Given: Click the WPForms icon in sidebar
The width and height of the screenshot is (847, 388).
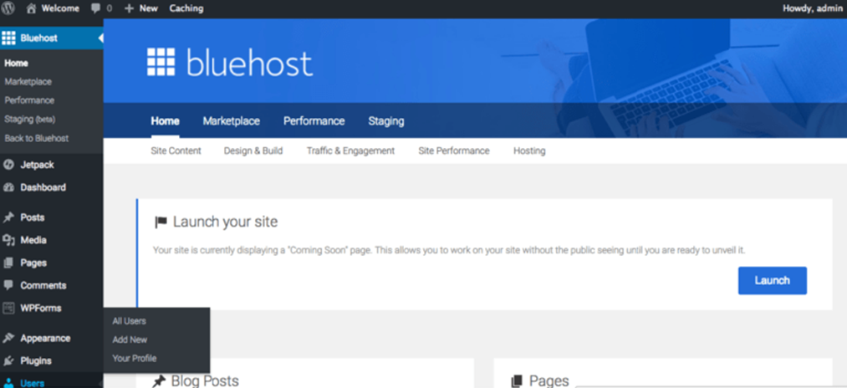Looking at the screenshot, I should (8, 308).
